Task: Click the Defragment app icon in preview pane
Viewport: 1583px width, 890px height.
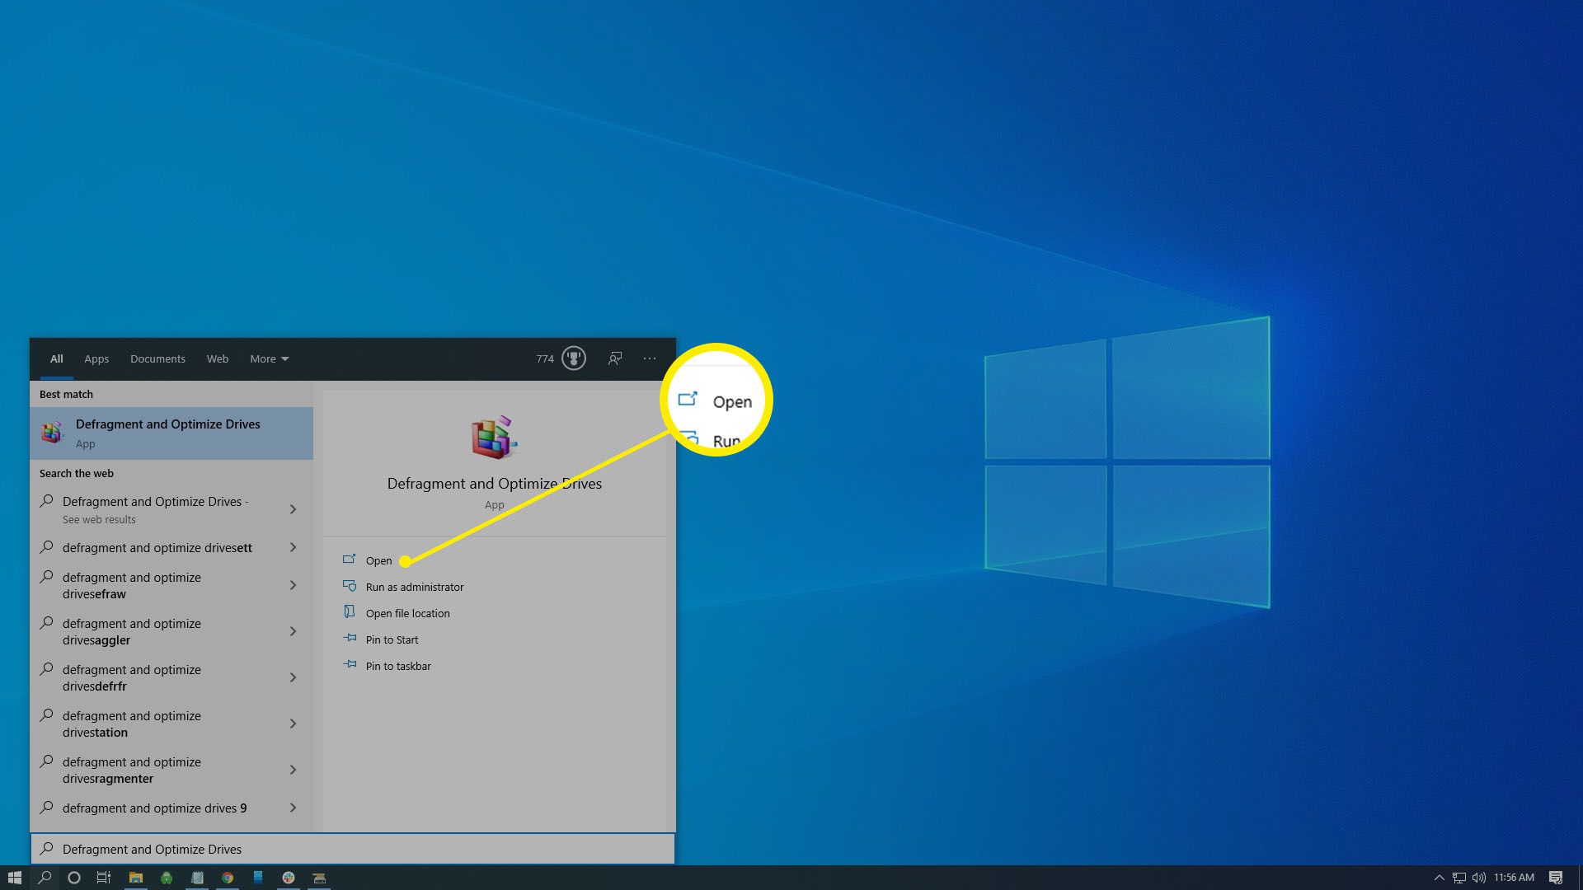Action: pyautogui.click(x=494, y=437)
